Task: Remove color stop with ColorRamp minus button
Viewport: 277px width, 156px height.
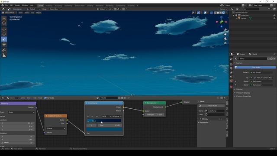Action: point(92,117)
